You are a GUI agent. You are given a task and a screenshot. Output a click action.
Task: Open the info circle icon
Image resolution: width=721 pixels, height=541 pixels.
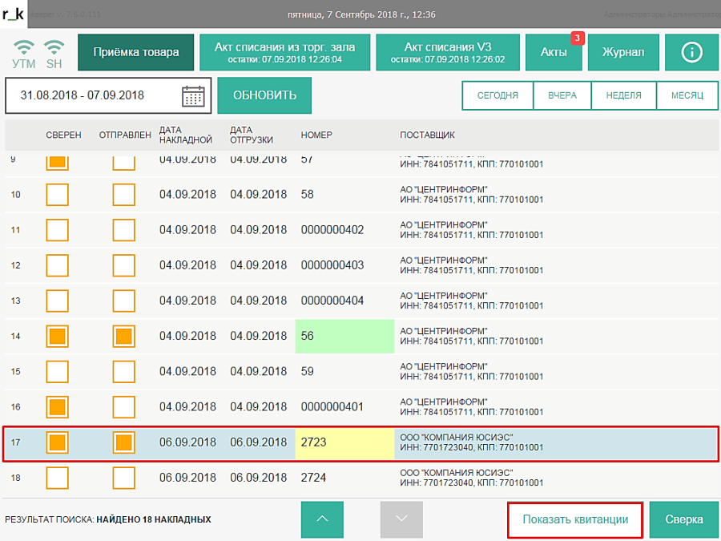(x=691, y=53)
